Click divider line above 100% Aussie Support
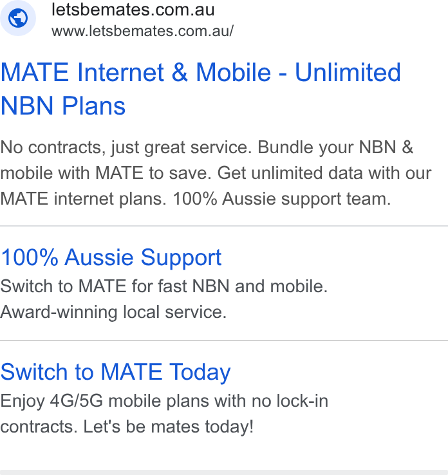448x475 pixels. click(224, 226)
